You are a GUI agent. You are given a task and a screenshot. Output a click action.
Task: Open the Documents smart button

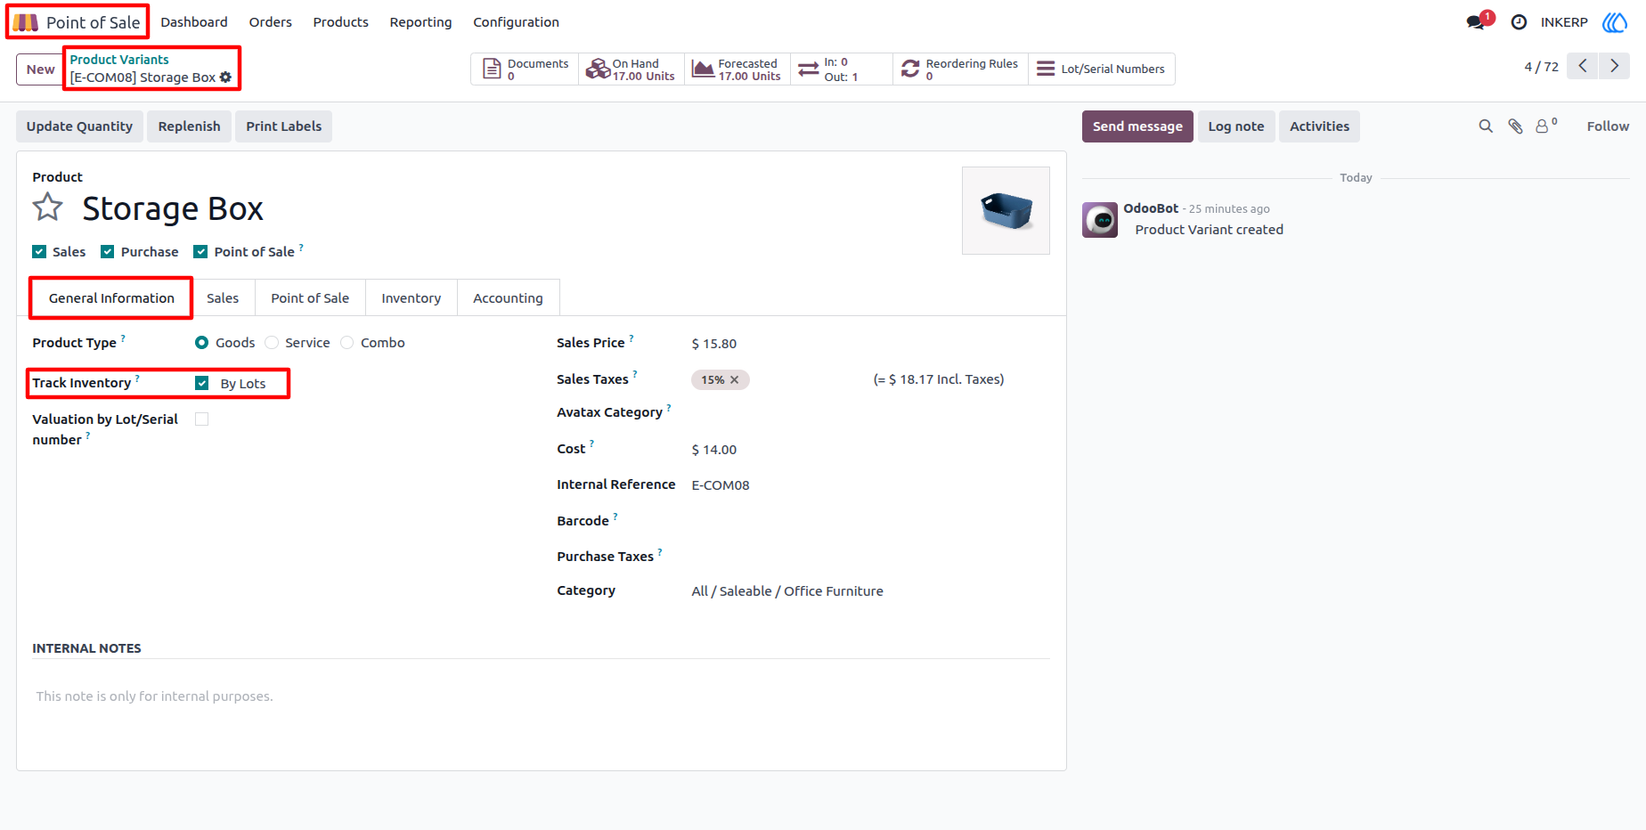pyautogui.click(x=525, y=69)
